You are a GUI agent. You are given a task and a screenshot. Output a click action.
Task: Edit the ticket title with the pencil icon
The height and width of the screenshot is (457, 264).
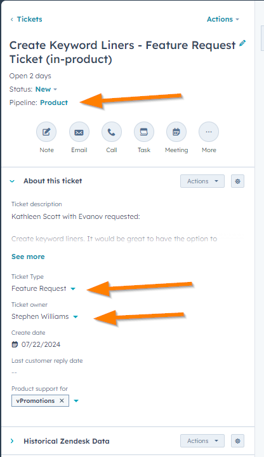242,43
